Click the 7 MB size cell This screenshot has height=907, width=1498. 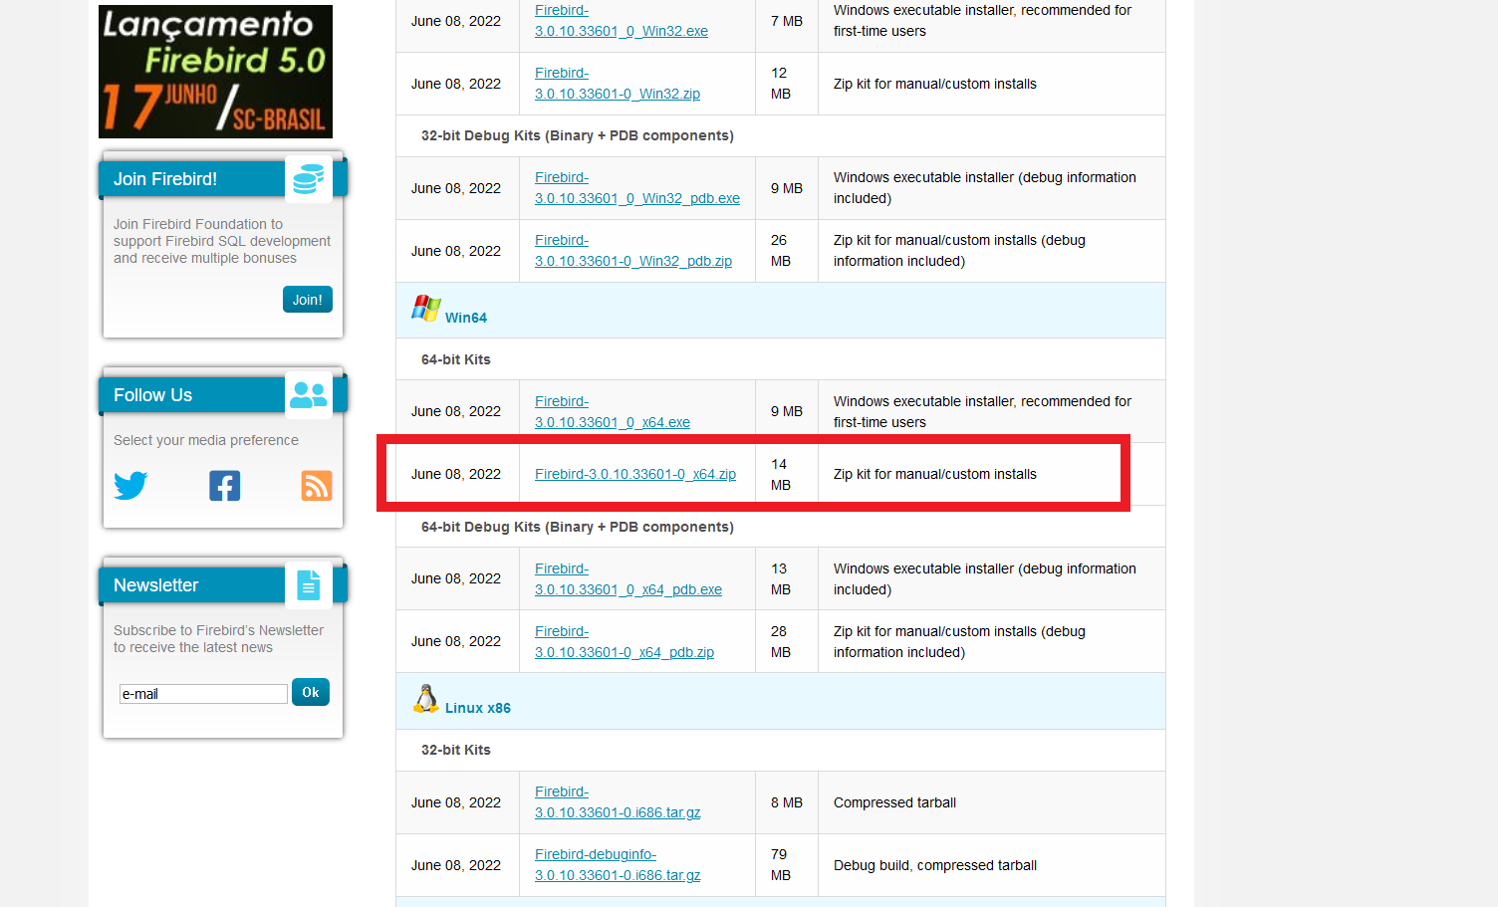(x=786, y=21)
